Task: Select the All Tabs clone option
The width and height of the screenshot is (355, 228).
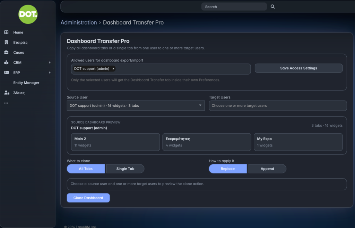Action: point(86,169)
